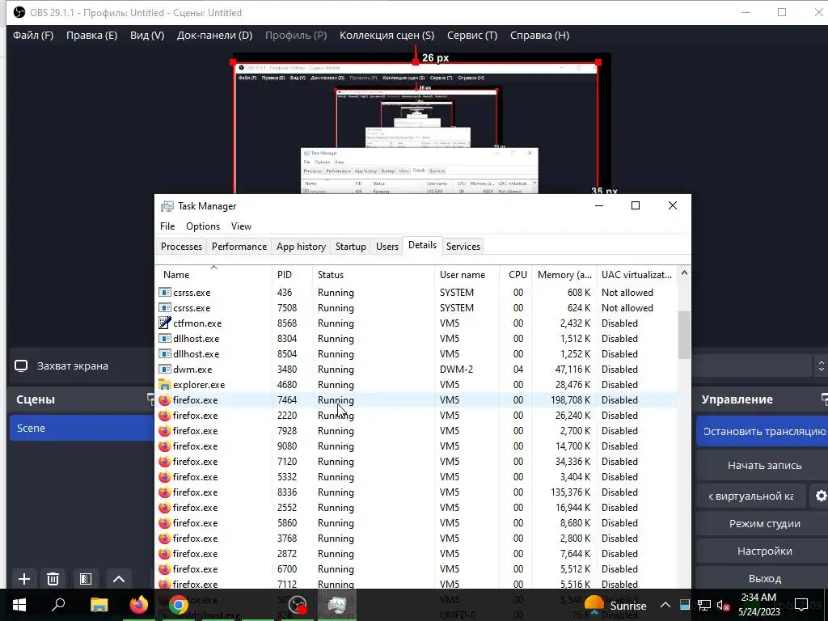Open taskbar Search
The width and height of the screenshot is (828, 621).
[58, 605]
